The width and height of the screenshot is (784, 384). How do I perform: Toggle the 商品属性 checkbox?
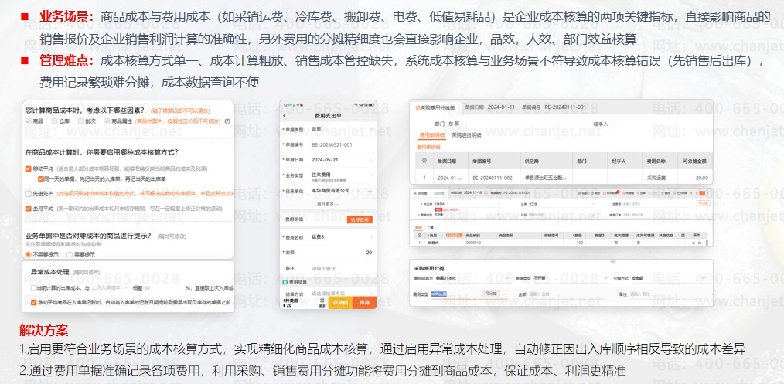coord(107,121)
